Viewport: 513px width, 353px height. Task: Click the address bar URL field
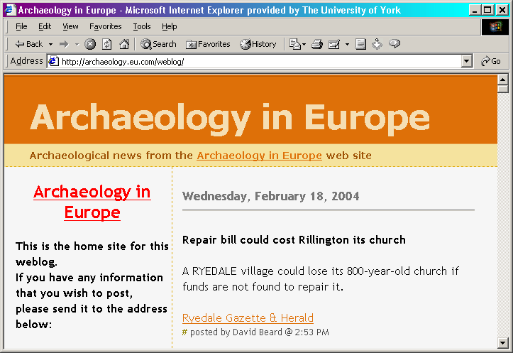(260, 61)
